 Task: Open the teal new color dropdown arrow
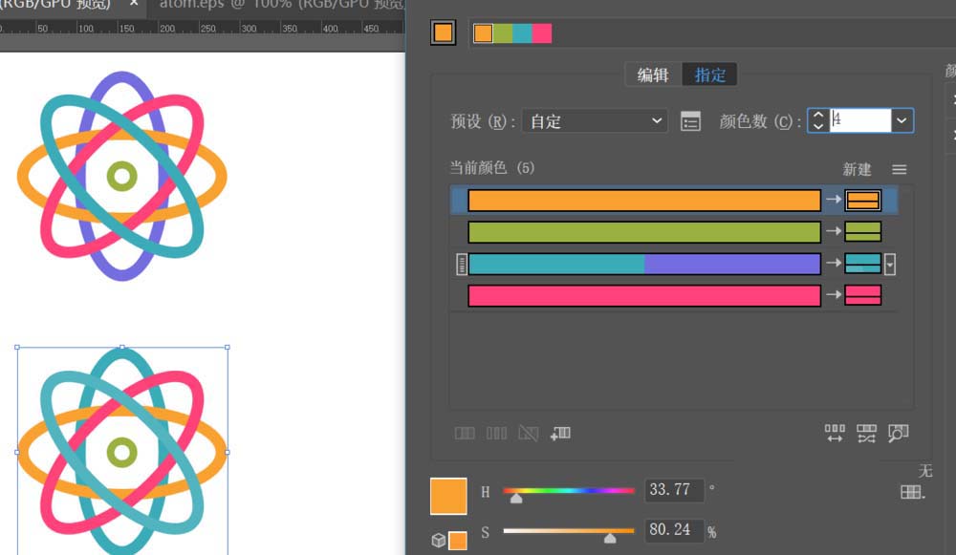pos(890,265)
